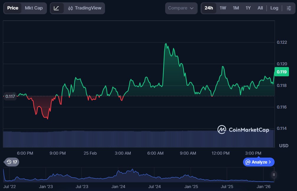Open TradingView candlestick chart
297x191 pixels.
[x=84, y=8]
